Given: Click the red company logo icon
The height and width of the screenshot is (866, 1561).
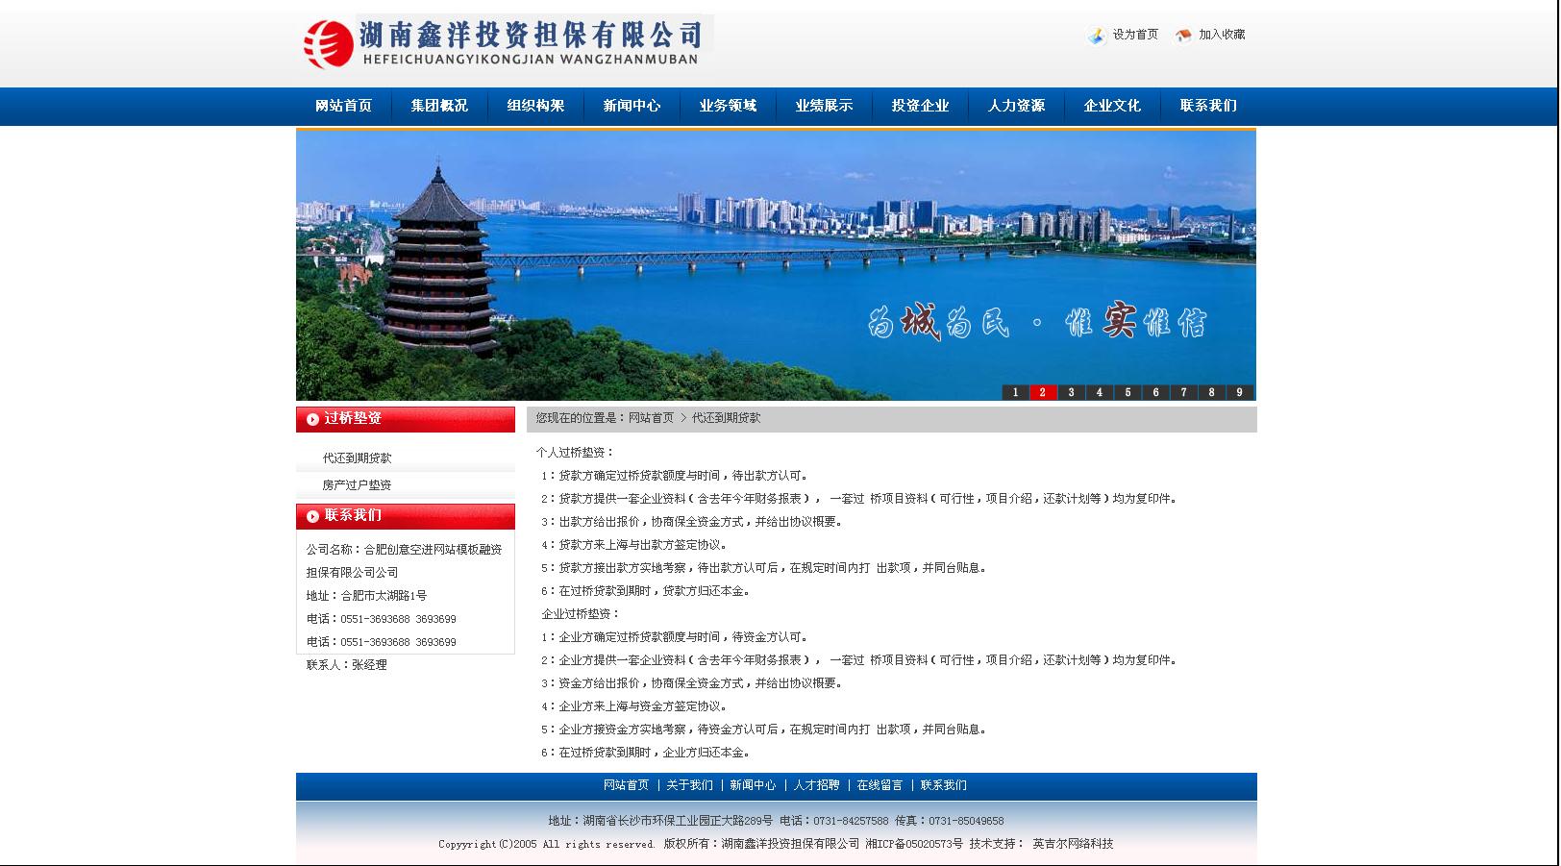Looking at the screenshot, I should (328, 43).
